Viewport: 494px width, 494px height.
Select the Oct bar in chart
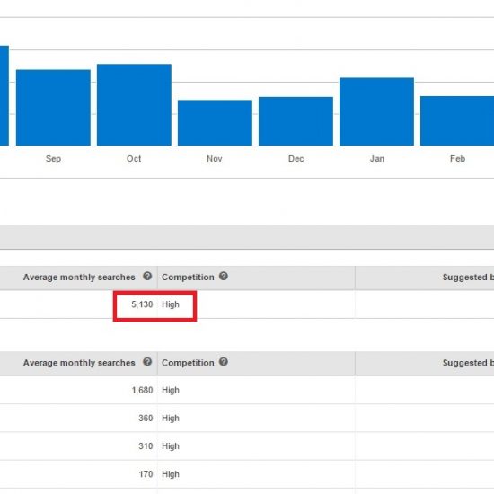coord(134,104)
